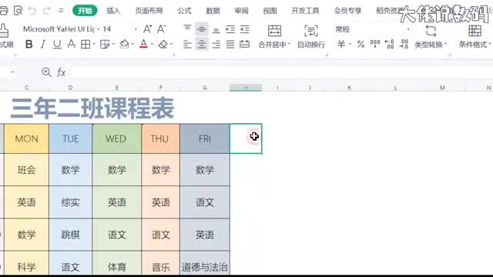The height and width of the screenshot is (277, 493).
Task: Decrease font size with A- icon
Action: click(x=161, y=29)
